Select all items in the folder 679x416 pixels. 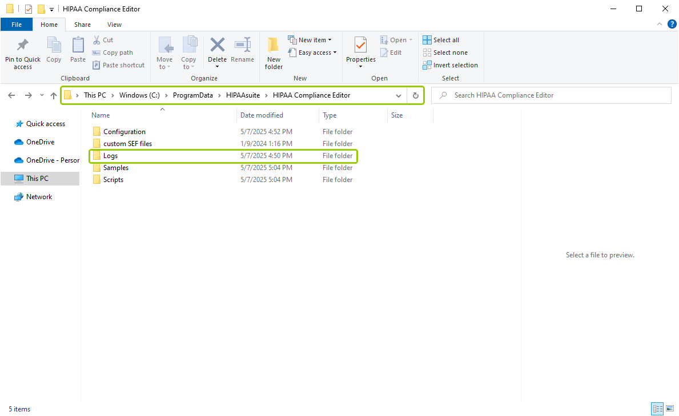[x=441, y=40]
